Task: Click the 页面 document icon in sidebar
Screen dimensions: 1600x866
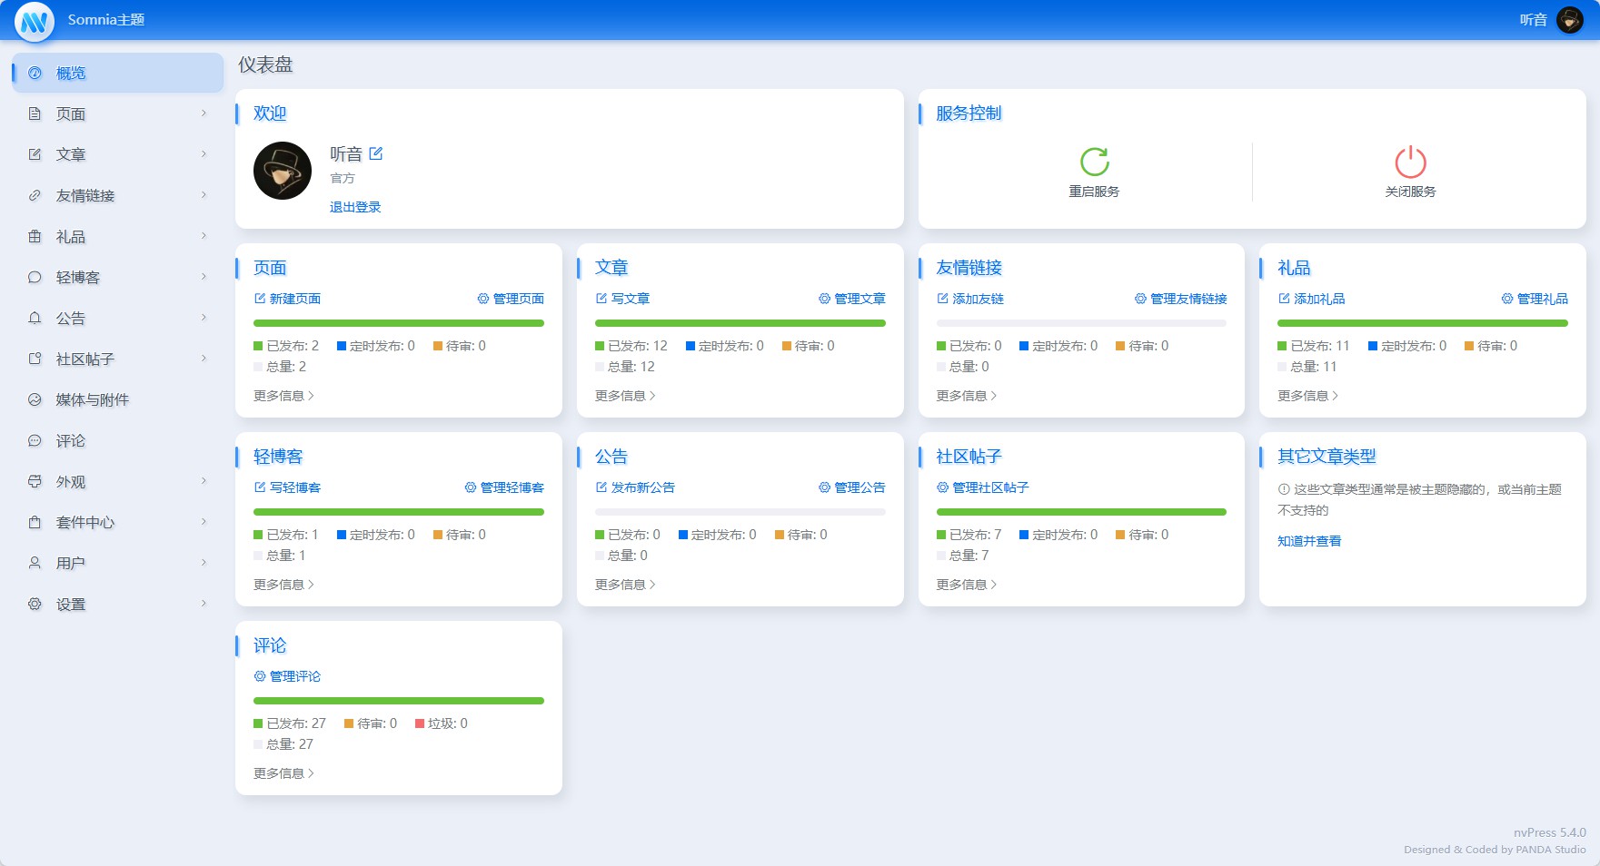Action: pos(35,113)
